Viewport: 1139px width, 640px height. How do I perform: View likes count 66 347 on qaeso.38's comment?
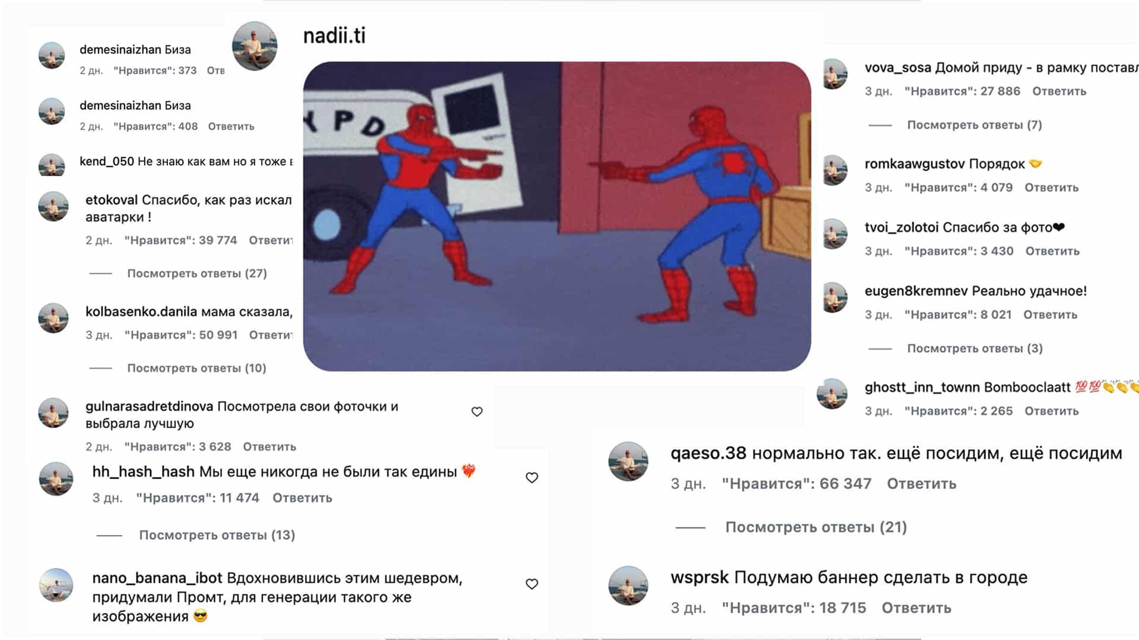click(x=796, y=484)
